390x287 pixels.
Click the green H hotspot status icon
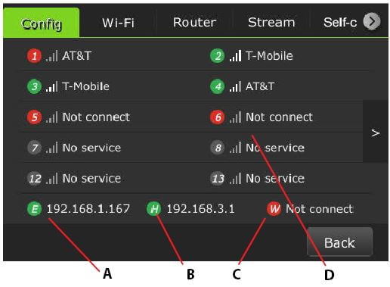[154, 209]
